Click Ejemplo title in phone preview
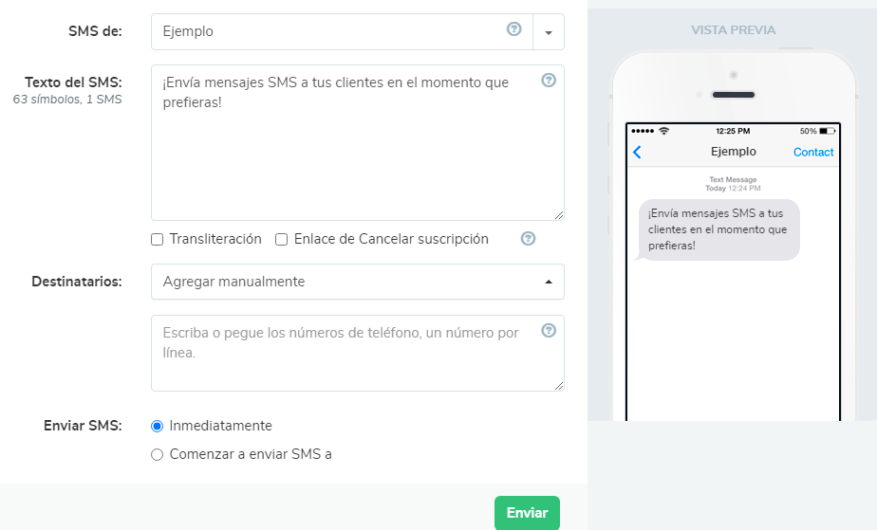The image size is (877, 530). (734, 152)
